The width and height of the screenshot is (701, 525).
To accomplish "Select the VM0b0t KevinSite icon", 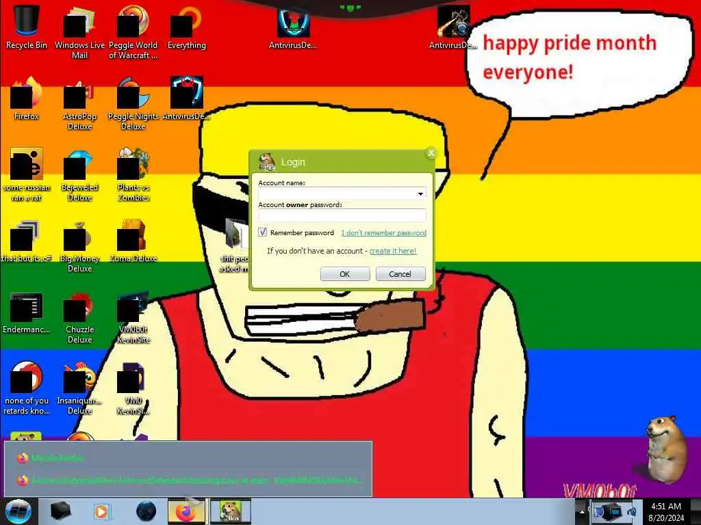I will pos(133,318).
